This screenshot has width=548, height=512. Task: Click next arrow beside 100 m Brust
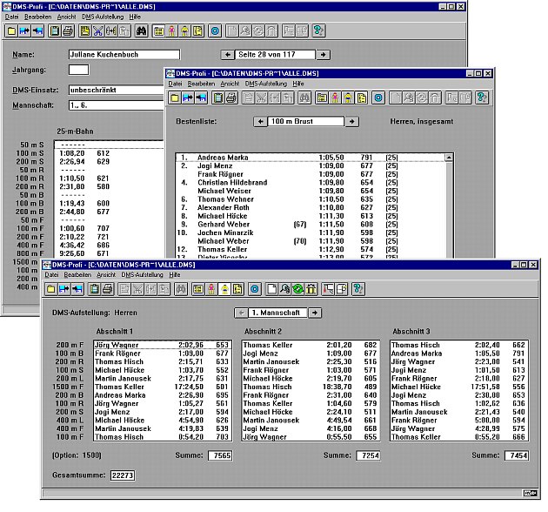[352, 121]
